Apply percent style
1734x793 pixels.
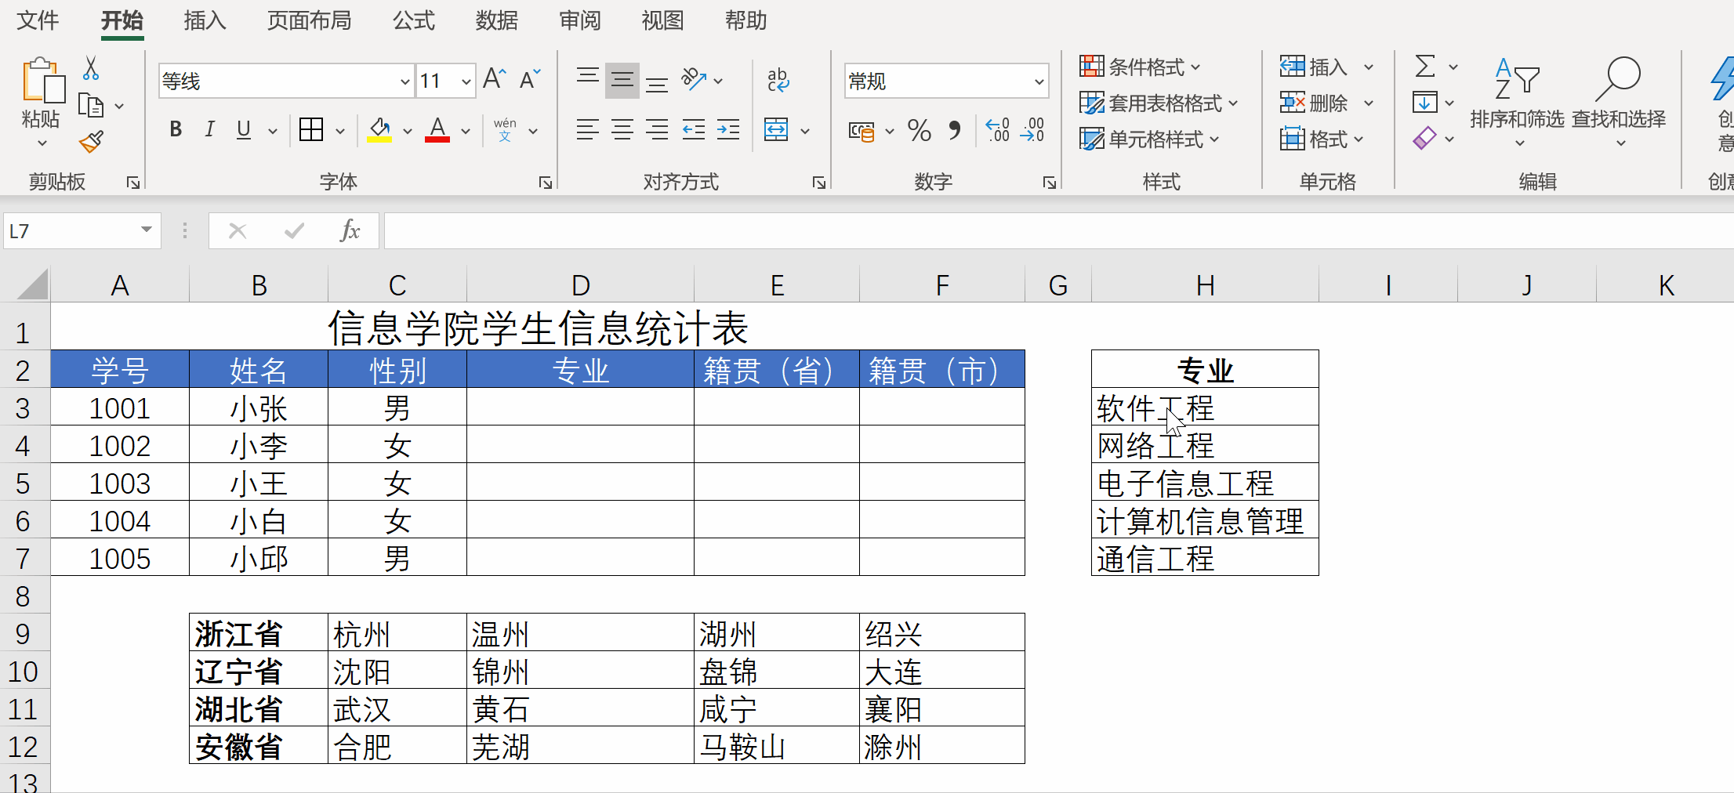(919, 130)
